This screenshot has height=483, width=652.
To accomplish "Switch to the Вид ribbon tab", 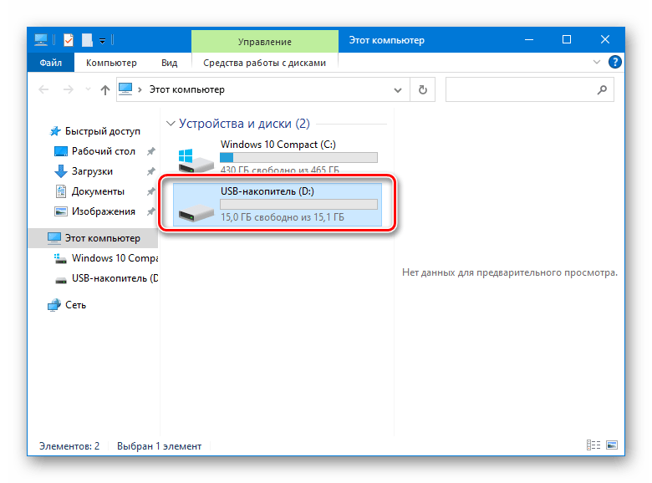I will pos(170,63).
